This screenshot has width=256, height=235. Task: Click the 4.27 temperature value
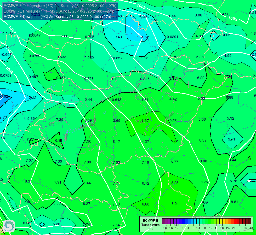(x=145, y=142)
